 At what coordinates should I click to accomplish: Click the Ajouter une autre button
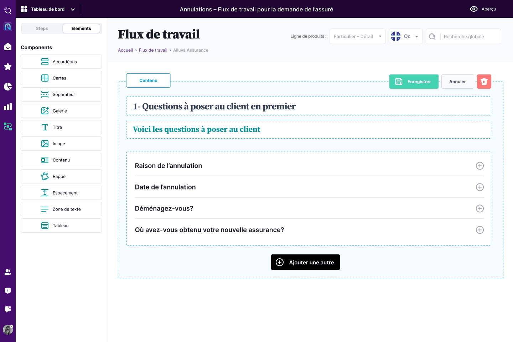(x=305, y=262)
